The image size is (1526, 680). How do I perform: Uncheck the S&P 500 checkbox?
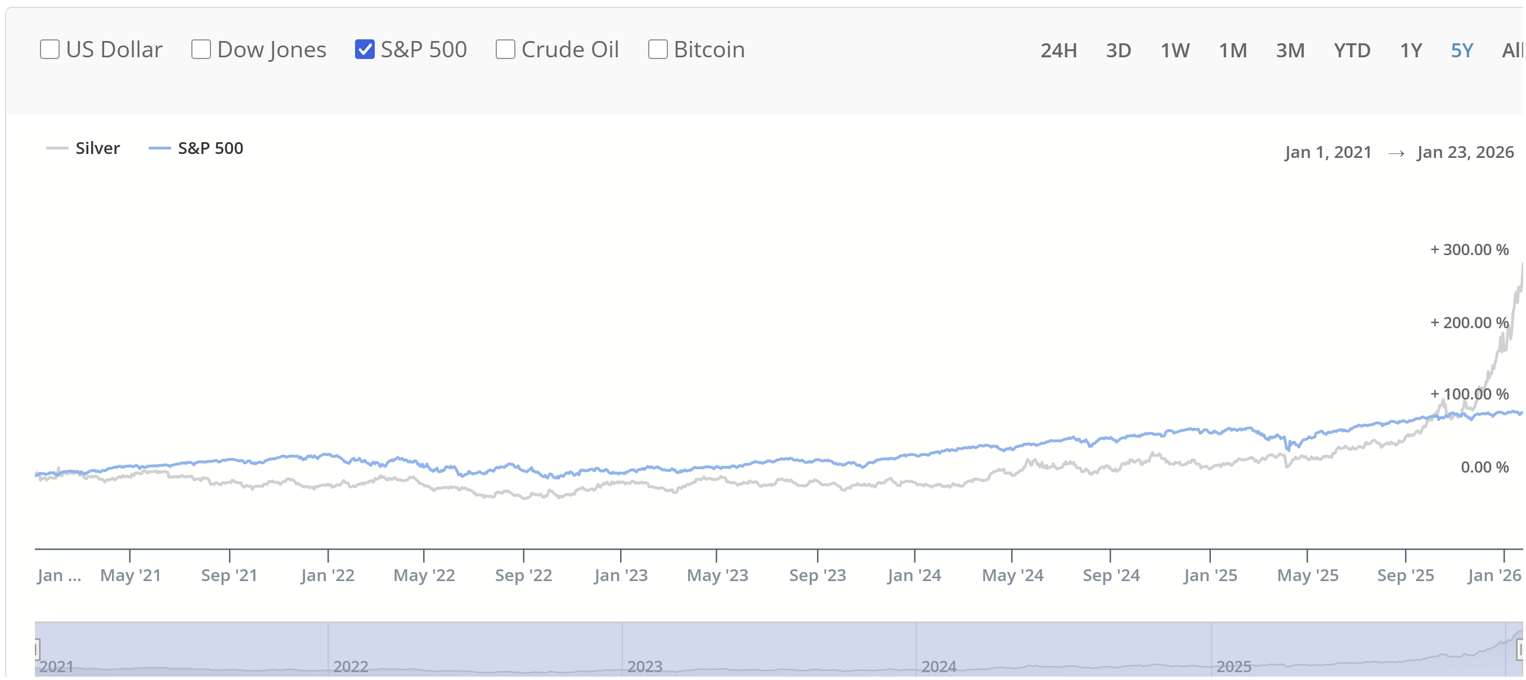click(364, 49)
